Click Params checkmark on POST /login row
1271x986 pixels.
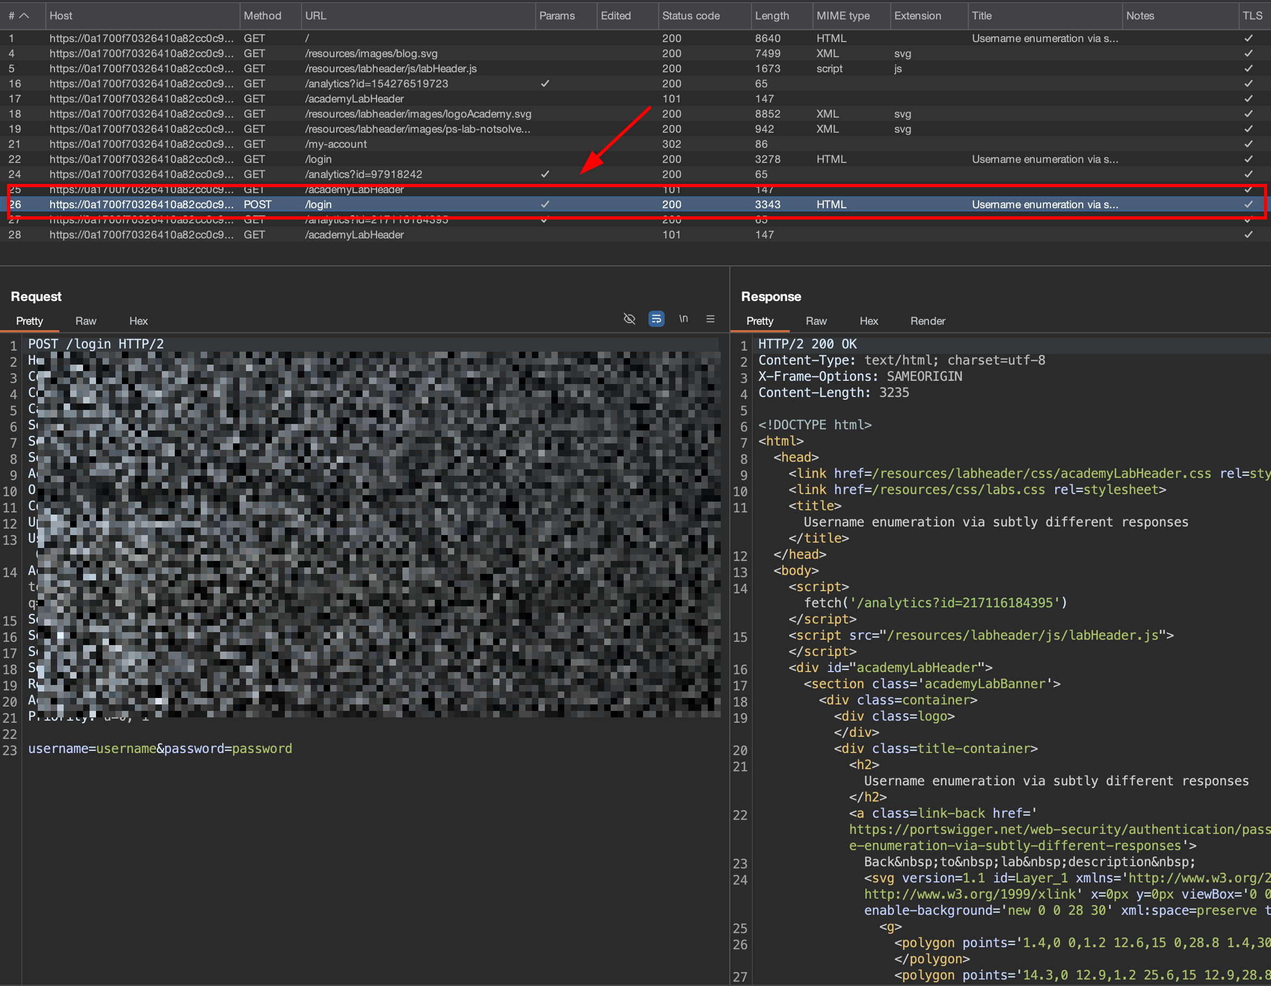(545, 204)
